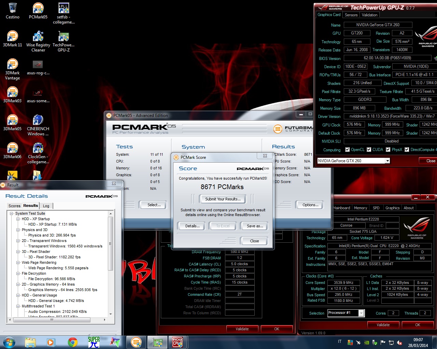Toggle the OpenCL checkbox in GPU-Z
437x349 pixels.
[348, 150]
